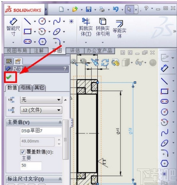
Task: Save the document
Action: (x=89, y=9)
